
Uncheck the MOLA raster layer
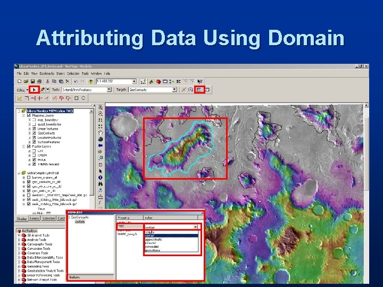pos(34,159)
